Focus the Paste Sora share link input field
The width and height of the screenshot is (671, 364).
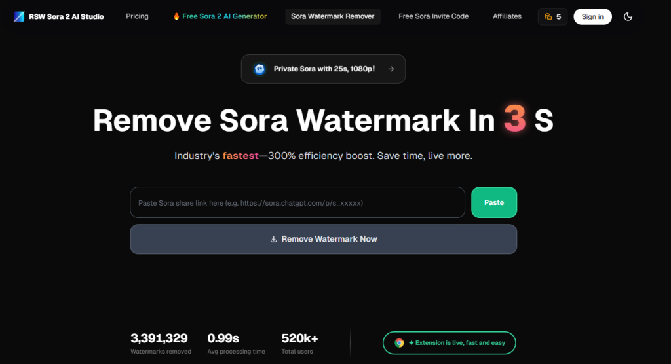[297, 202]
